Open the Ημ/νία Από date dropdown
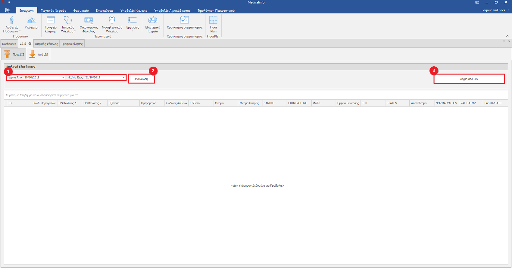512x268 pixels. coord(63,78)
